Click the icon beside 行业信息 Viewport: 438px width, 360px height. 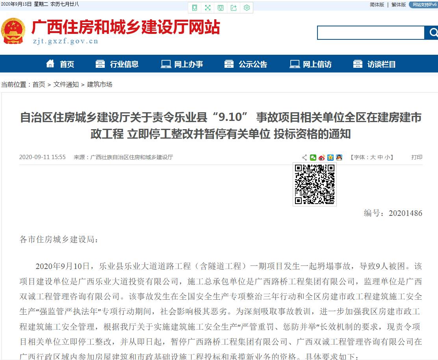coord(100,64)
